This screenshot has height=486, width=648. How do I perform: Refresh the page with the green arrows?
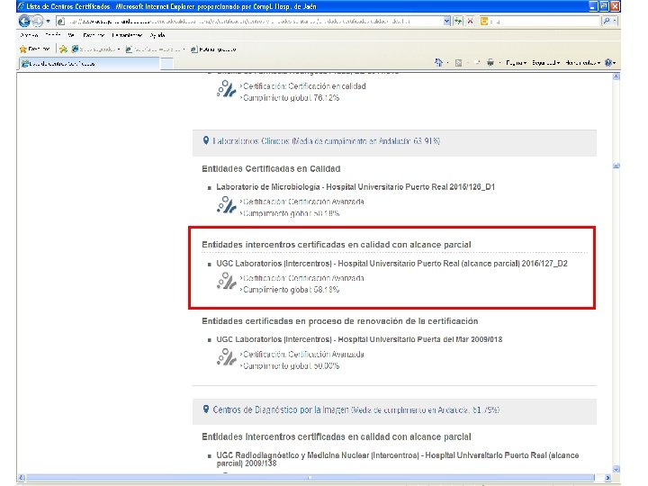point(458,21)
